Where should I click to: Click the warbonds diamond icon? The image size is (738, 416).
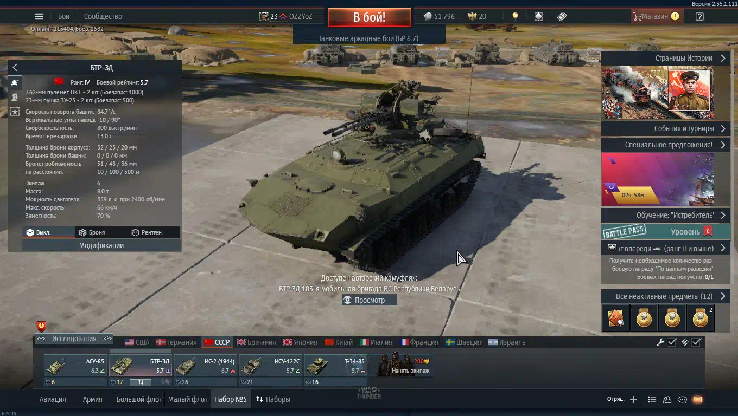click(x=538, y=16)
